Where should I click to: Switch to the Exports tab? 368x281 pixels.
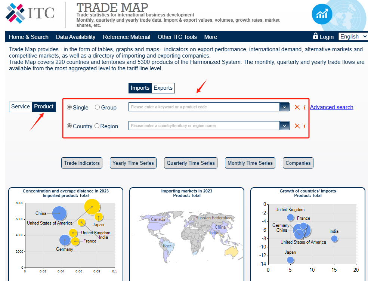163,88
